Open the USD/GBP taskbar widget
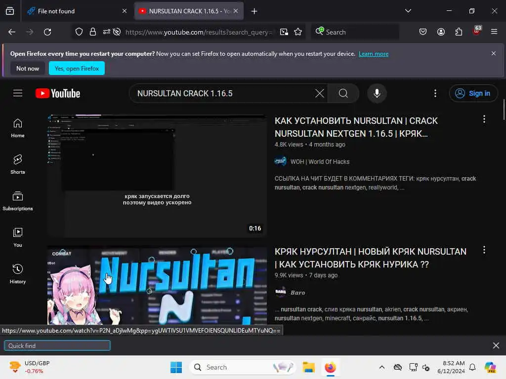This screenshot has height=379, width=506. point(30,367)
